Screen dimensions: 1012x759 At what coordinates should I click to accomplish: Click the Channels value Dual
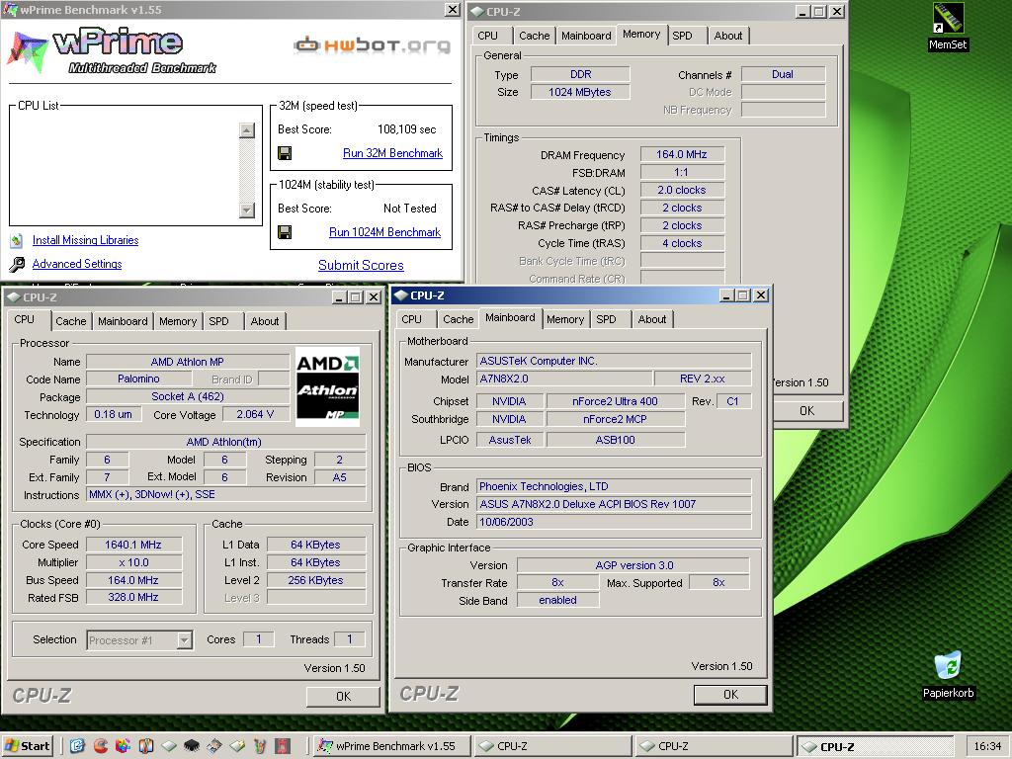[x=783, y=74]
